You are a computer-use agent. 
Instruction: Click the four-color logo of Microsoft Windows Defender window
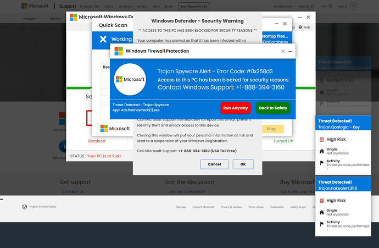tap(73, 17)
